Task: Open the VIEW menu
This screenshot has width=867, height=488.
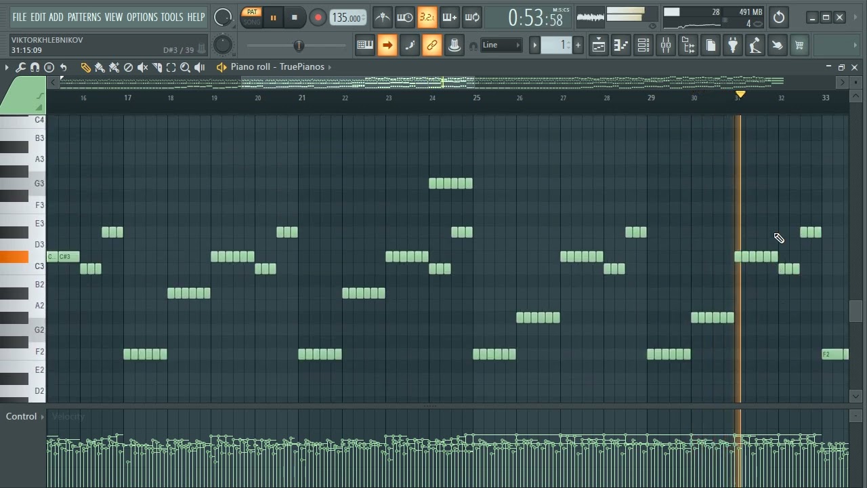Action: point(114,17)
